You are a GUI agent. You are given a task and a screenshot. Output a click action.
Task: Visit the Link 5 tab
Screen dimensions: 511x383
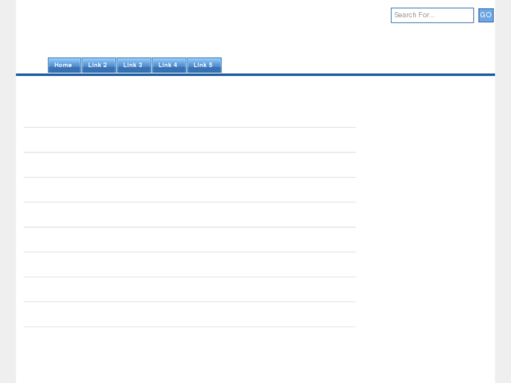pos(205,65)
